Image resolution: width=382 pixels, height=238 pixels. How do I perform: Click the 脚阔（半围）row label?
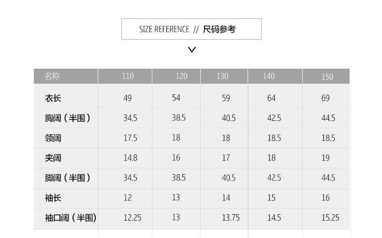pos(68,178)
